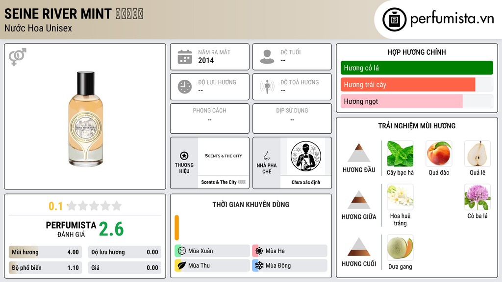The height and width of the screenshot is (282, 502).
Task: Click the Hương ngọt pink bar
Action: click(402, 101)
